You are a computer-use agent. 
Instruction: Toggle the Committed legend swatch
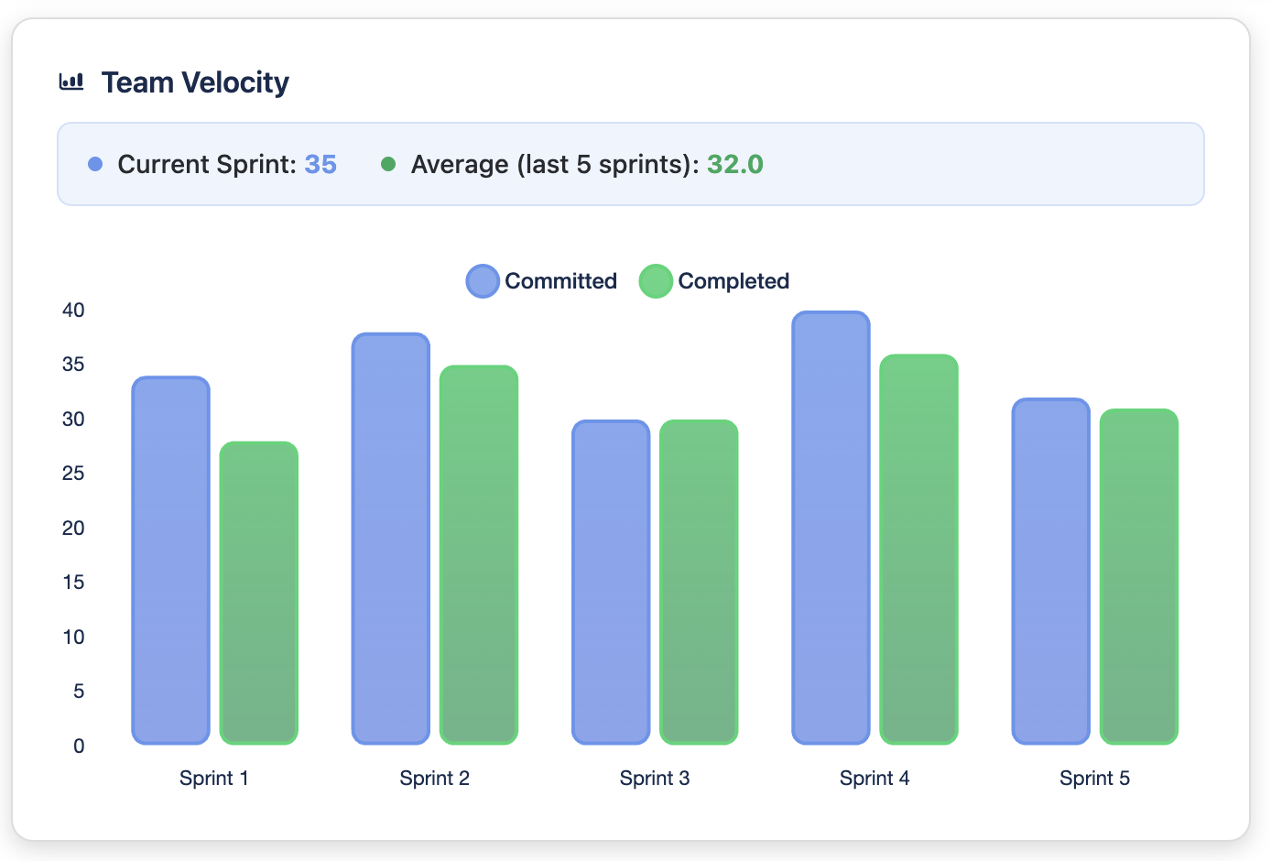[x=483, y=281]
